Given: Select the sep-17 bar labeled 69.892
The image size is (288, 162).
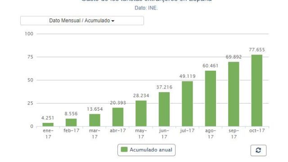Looking at the screenshot, I should click(234, 94).
